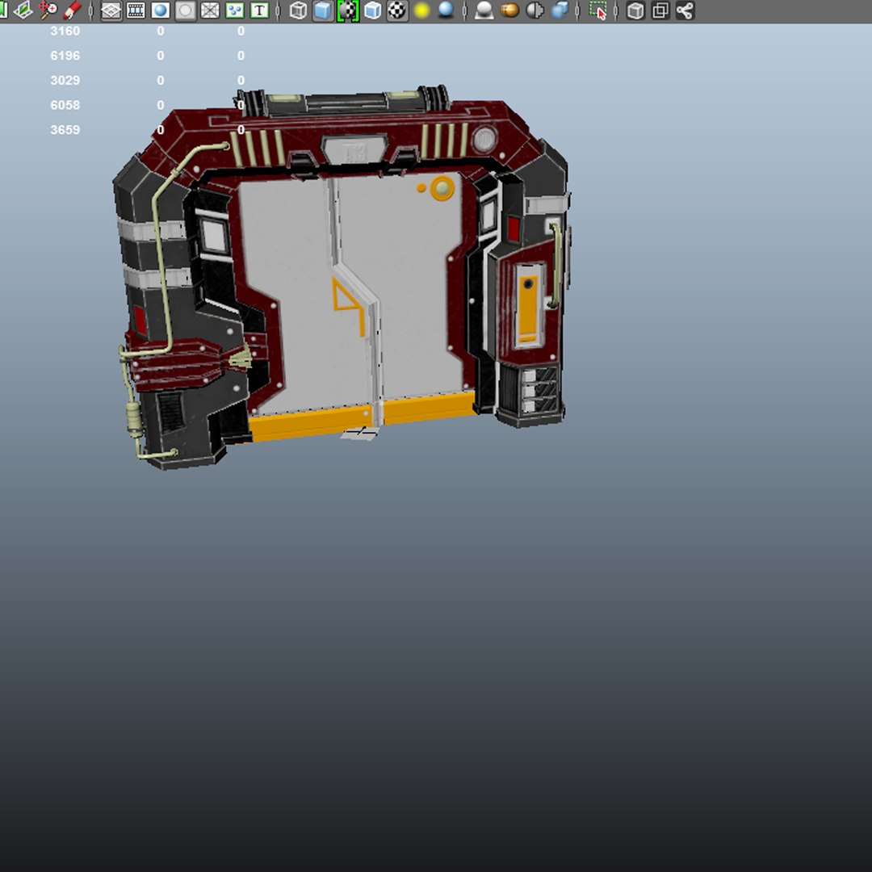Toggle the X-Ray display icon

635,10
